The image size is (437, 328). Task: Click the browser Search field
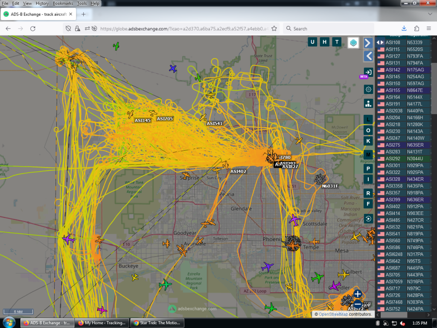pyautogui.click(x=329, y=29)
